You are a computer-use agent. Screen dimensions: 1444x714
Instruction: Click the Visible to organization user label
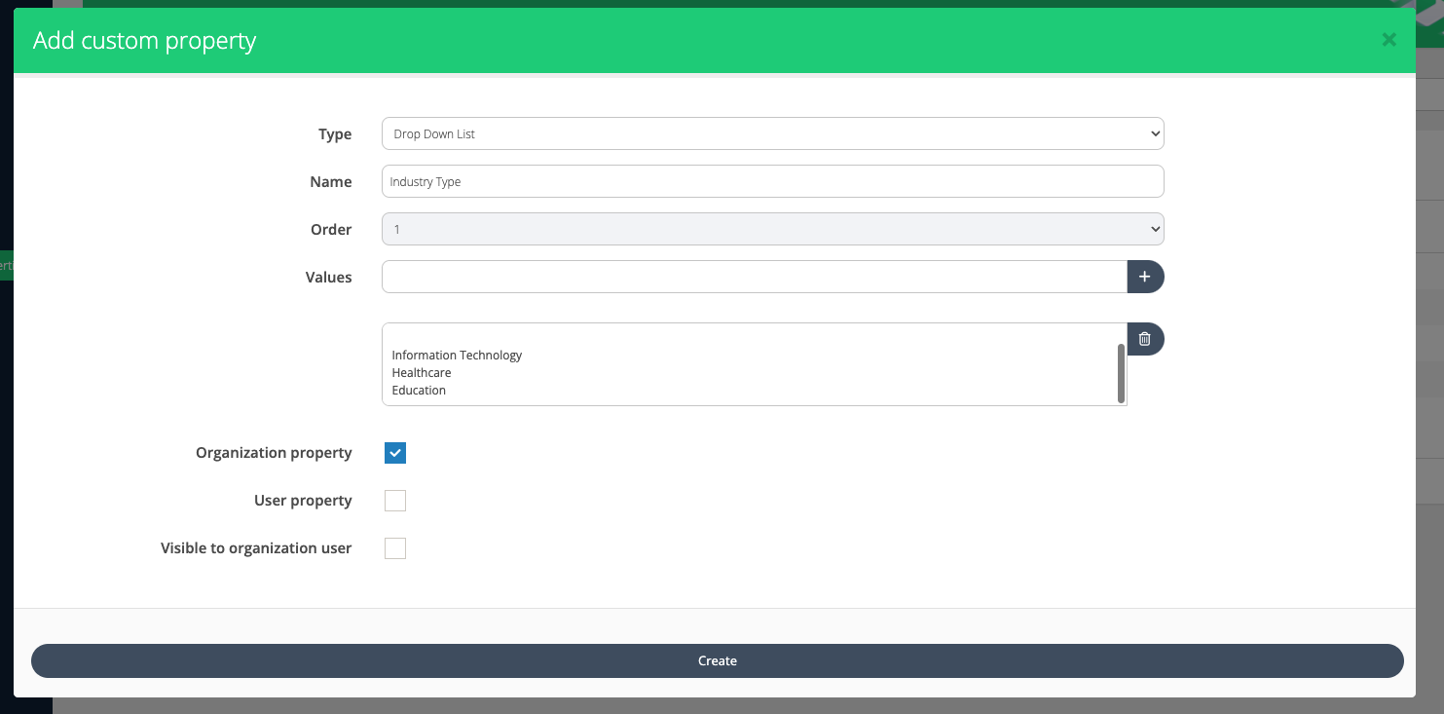256,548
